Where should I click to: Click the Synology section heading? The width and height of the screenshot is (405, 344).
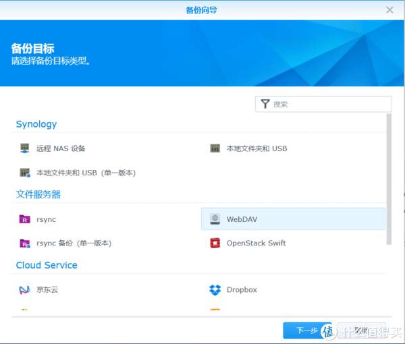pos(36,124)
